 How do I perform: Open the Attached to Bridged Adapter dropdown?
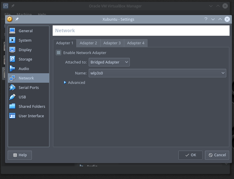(109, 62)
